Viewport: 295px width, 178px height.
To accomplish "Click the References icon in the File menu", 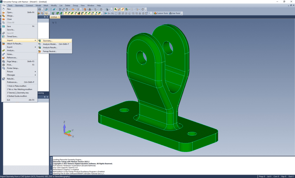I will 3,58.
